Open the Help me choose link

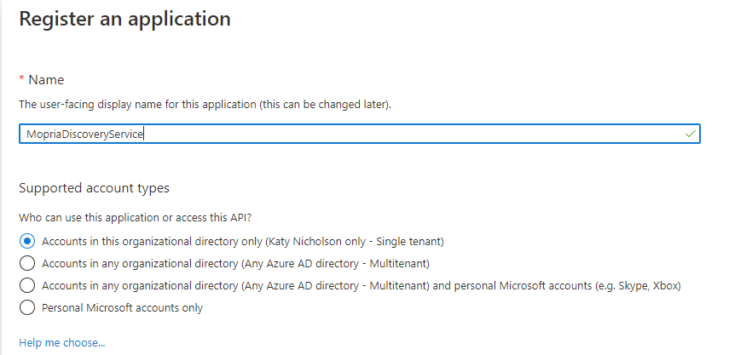tap(61, 342)
